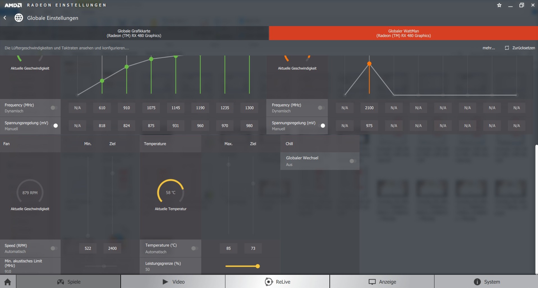Open the Spiele tab
Screen dimensions: 538x288
[x=68, y=282]
